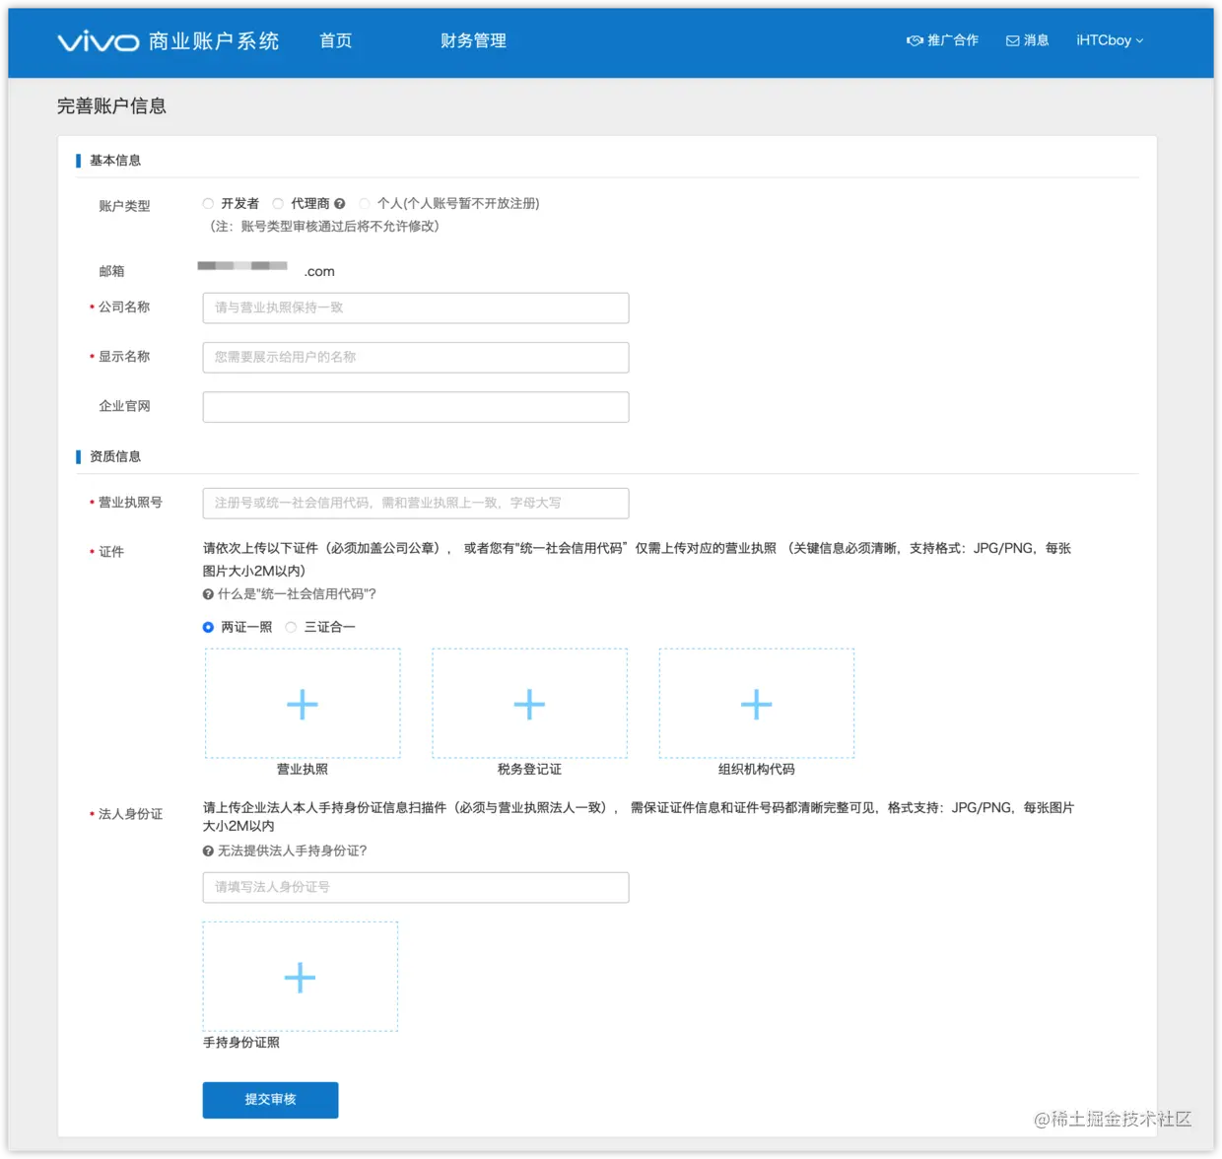Focus the 请填写法人身份证号 input field
This screenshot has width=1222, height=1159.
click(416, 887)
